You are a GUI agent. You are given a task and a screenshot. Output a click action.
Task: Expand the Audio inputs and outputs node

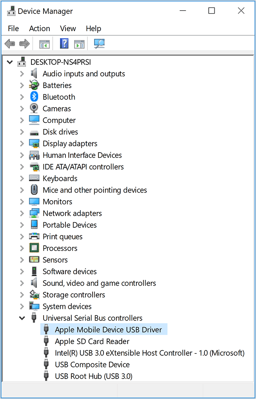pyautogui.click(x=22, y=74)
